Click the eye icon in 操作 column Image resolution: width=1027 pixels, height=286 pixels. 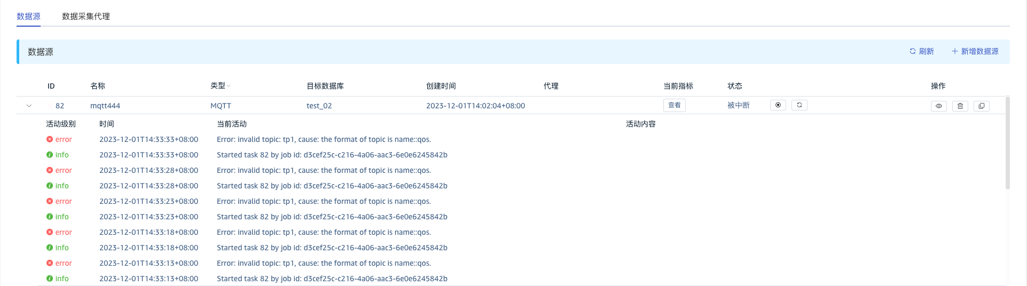[938, 106]
